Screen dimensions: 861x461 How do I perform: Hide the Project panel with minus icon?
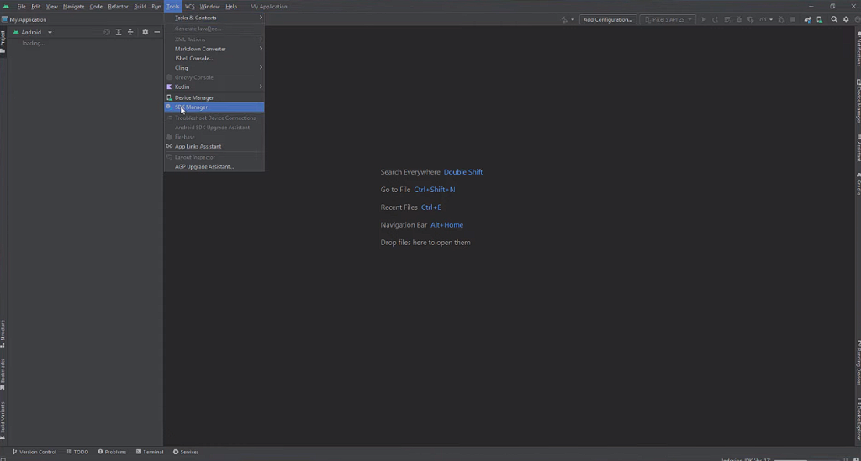coord(157,32)
